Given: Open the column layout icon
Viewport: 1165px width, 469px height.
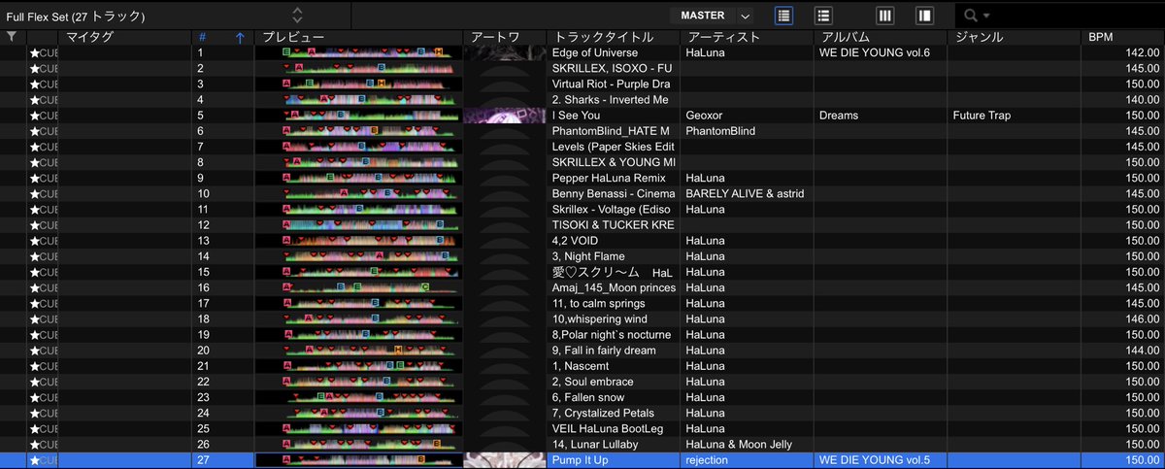Looking at the screenshot, I should 884,16.
